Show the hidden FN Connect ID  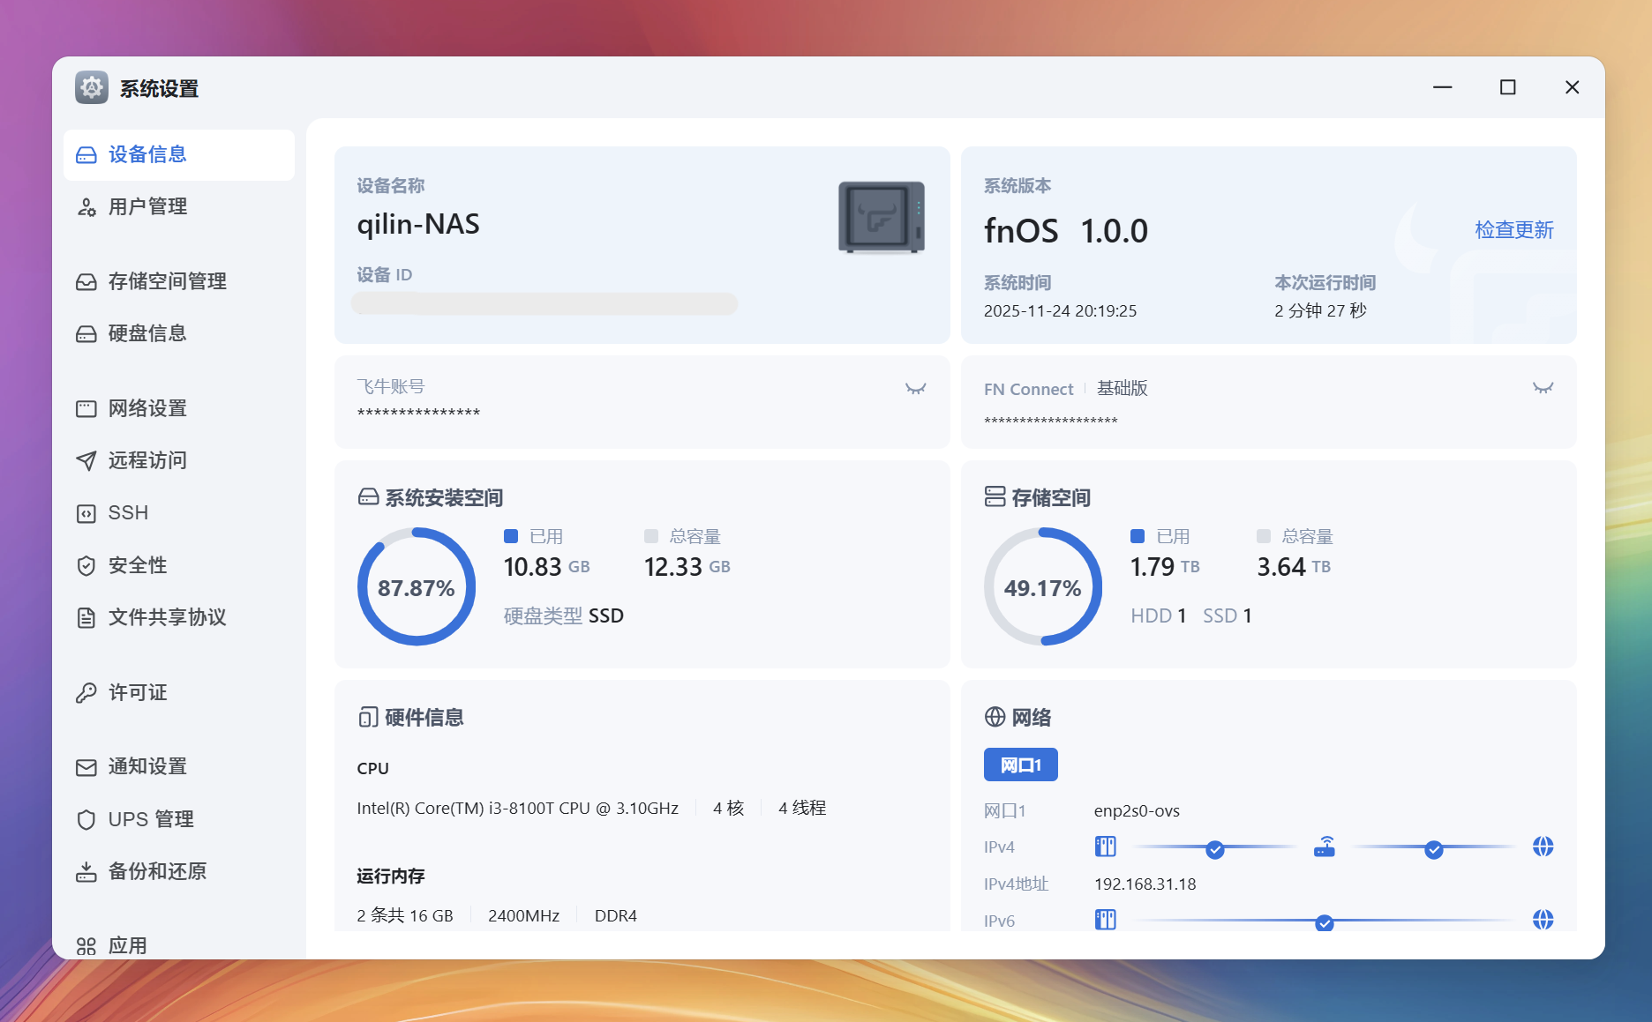[1543, 389]
